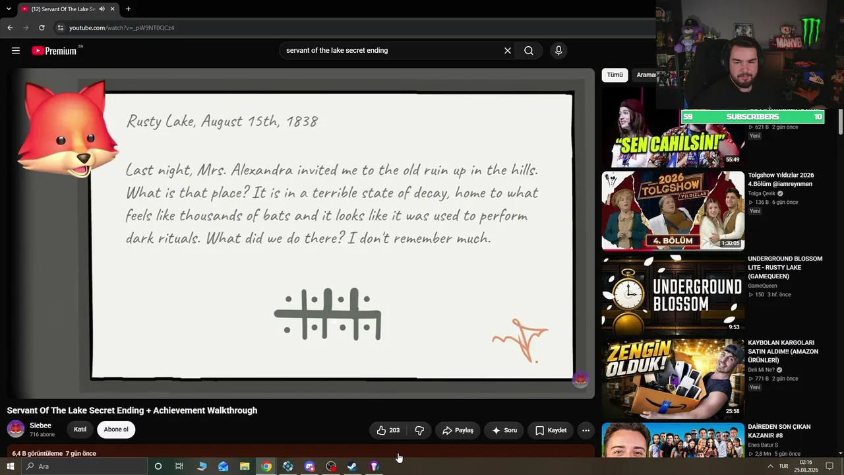
Task: Open the Siebee channel name link
Action: tap(40, 426)
